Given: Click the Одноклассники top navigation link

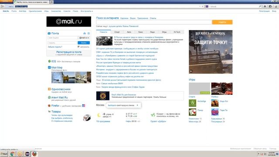Looking at the screenshot, I should (35, 11).
